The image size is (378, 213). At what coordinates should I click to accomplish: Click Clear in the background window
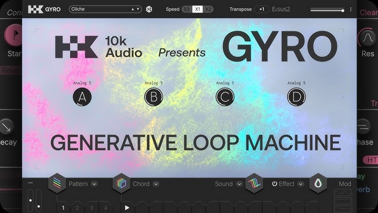point(369,12)
